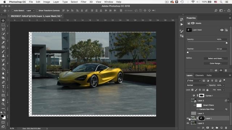Lock transparent pixels icon
232x130 pixels.
click(192, 90)
